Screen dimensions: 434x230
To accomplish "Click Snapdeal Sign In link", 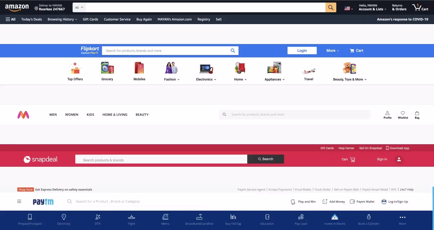I will click(x=382, y=159).
